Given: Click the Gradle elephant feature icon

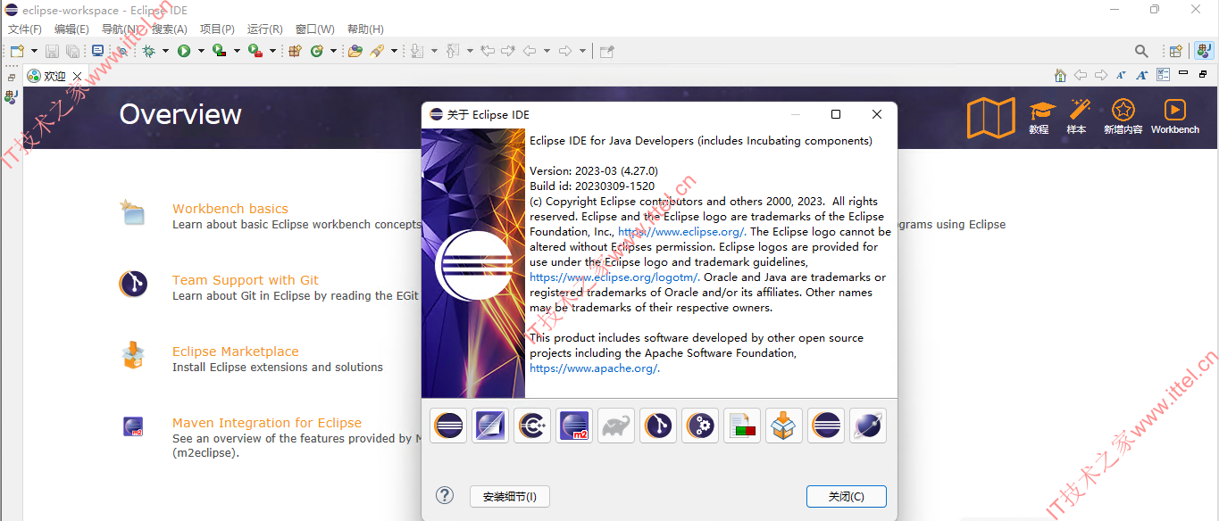Looking at the screenshot, I should [616, 426].
